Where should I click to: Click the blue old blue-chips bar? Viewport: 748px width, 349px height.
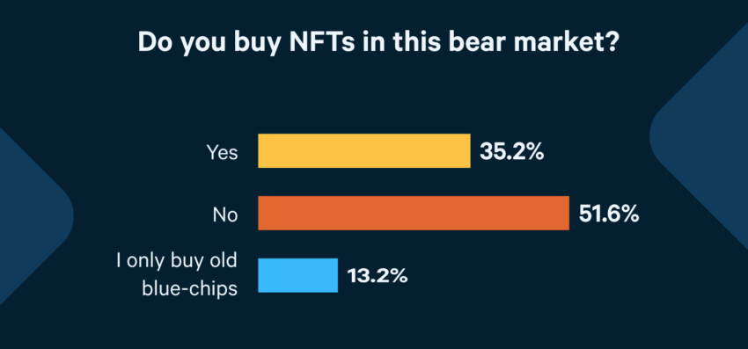tap(297, 275)
